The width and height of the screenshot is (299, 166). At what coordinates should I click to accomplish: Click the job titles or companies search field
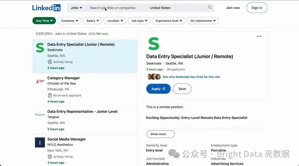click(x=116, y=8)
